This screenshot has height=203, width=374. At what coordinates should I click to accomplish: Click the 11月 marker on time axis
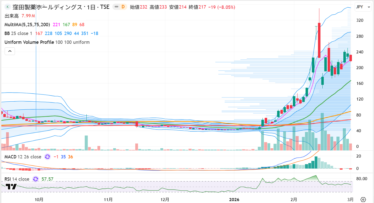pyautogui.click(x=108, y=199)
